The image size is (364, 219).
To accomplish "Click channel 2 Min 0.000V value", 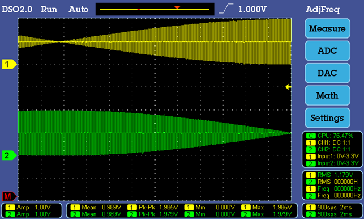I will pyautogui.click(x=215, y=214).
